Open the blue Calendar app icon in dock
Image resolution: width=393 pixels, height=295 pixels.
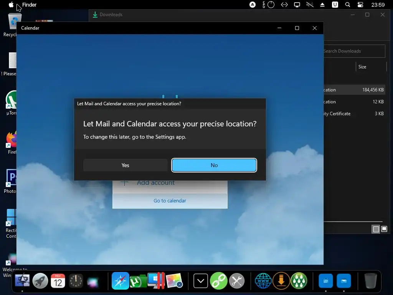click(x=326, y=281)
